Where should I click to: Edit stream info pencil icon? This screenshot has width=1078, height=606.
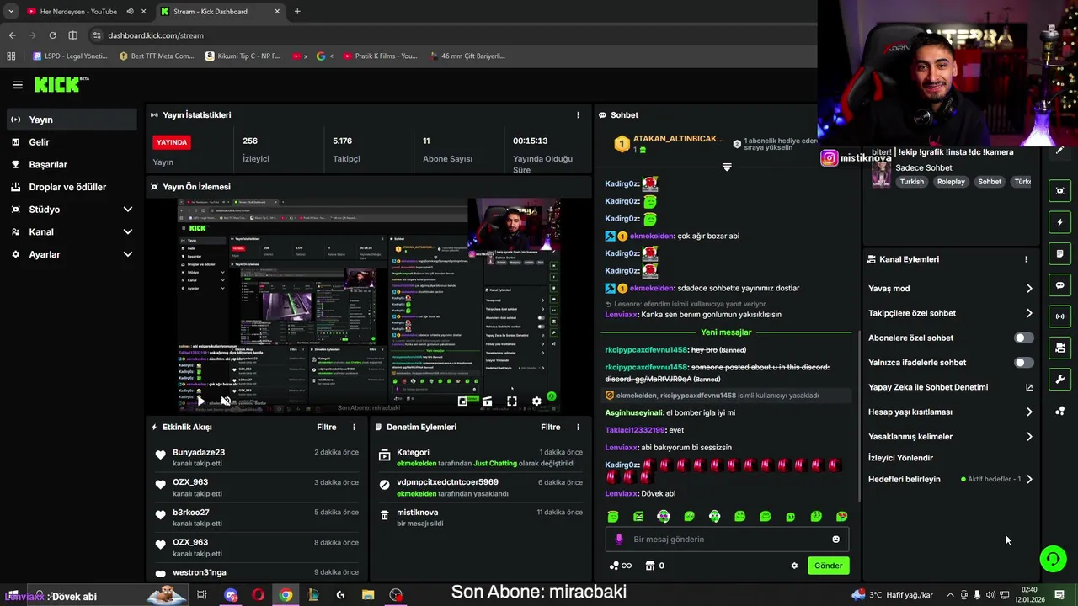click(x=1060, y=151)
